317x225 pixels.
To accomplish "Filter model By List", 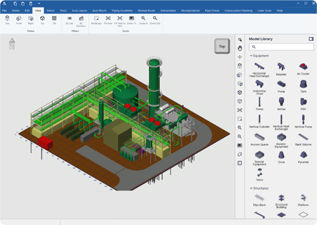I will pos(69,20).
